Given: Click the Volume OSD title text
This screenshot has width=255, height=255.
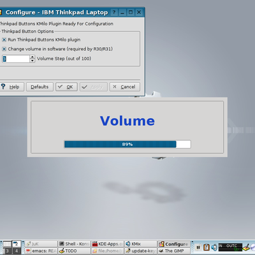Looking at the screenshot, I should point(127,120).
